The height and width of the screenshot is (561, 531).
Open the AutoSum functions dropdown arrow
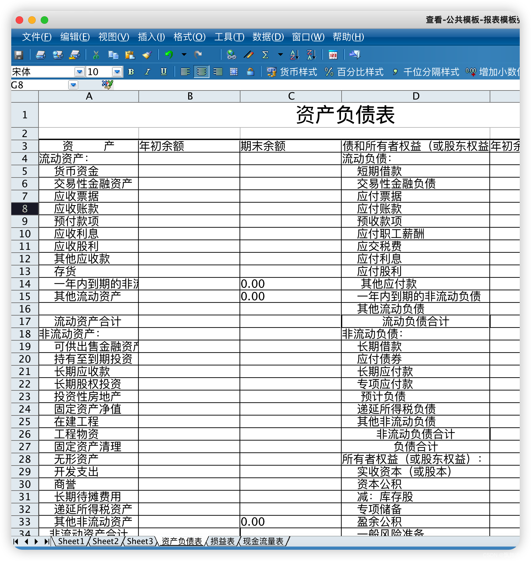280,55
